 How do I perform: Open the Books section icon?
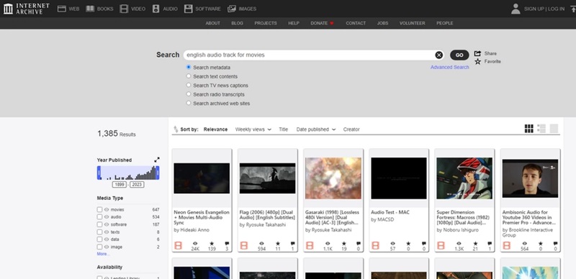(90, 9)
